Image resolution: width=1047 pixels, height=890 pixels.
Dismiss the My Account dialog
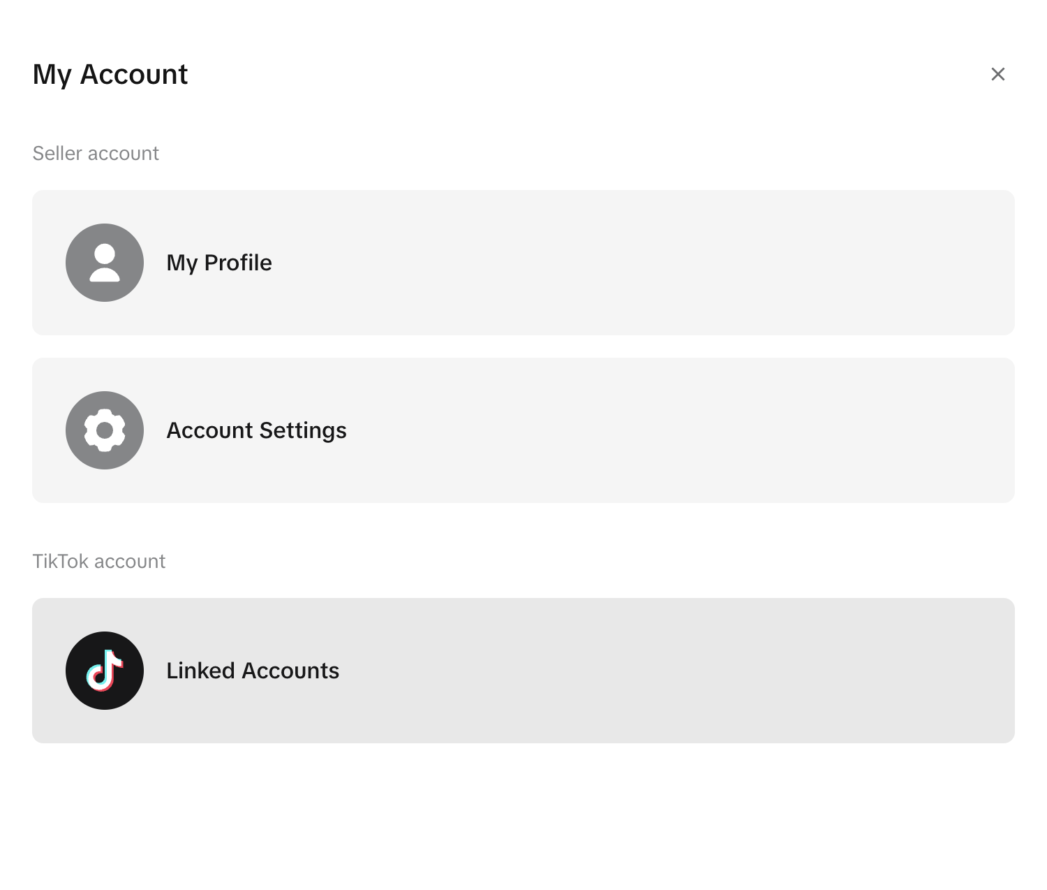tap(998, 74)
